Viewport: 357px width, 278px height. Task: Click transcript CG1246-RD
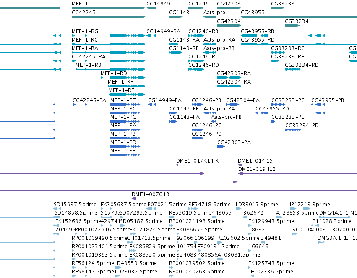coord(196,69)
